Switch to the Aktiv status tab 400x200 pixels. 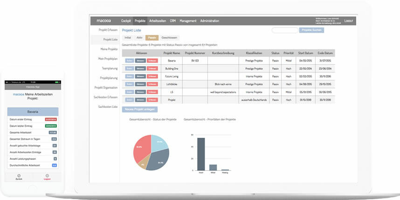pos(139,37)
